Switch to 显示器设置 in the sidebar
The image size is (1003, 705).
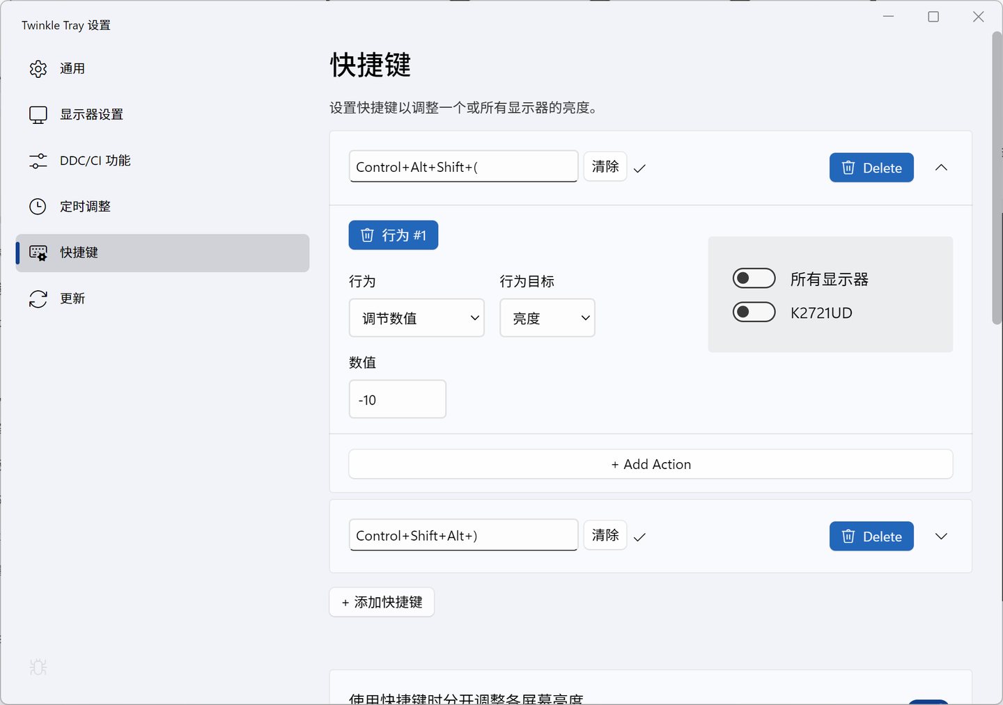91,114
